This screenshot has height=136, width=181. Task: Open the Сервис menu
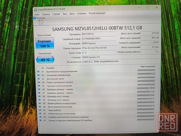tap(56, 14)
